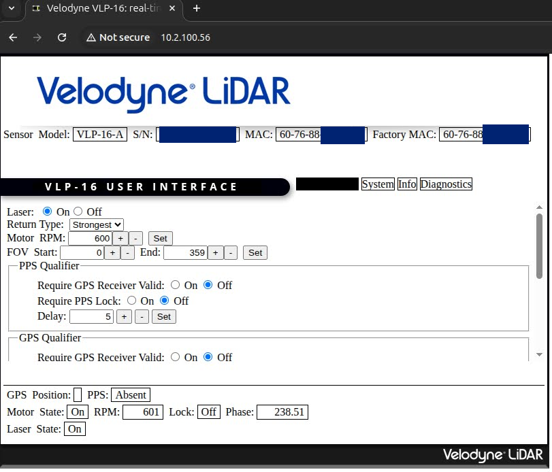Increase FOV Start with plus button
Image resolution: width=552 pixels, height=472 pixels.
point(112,252)
